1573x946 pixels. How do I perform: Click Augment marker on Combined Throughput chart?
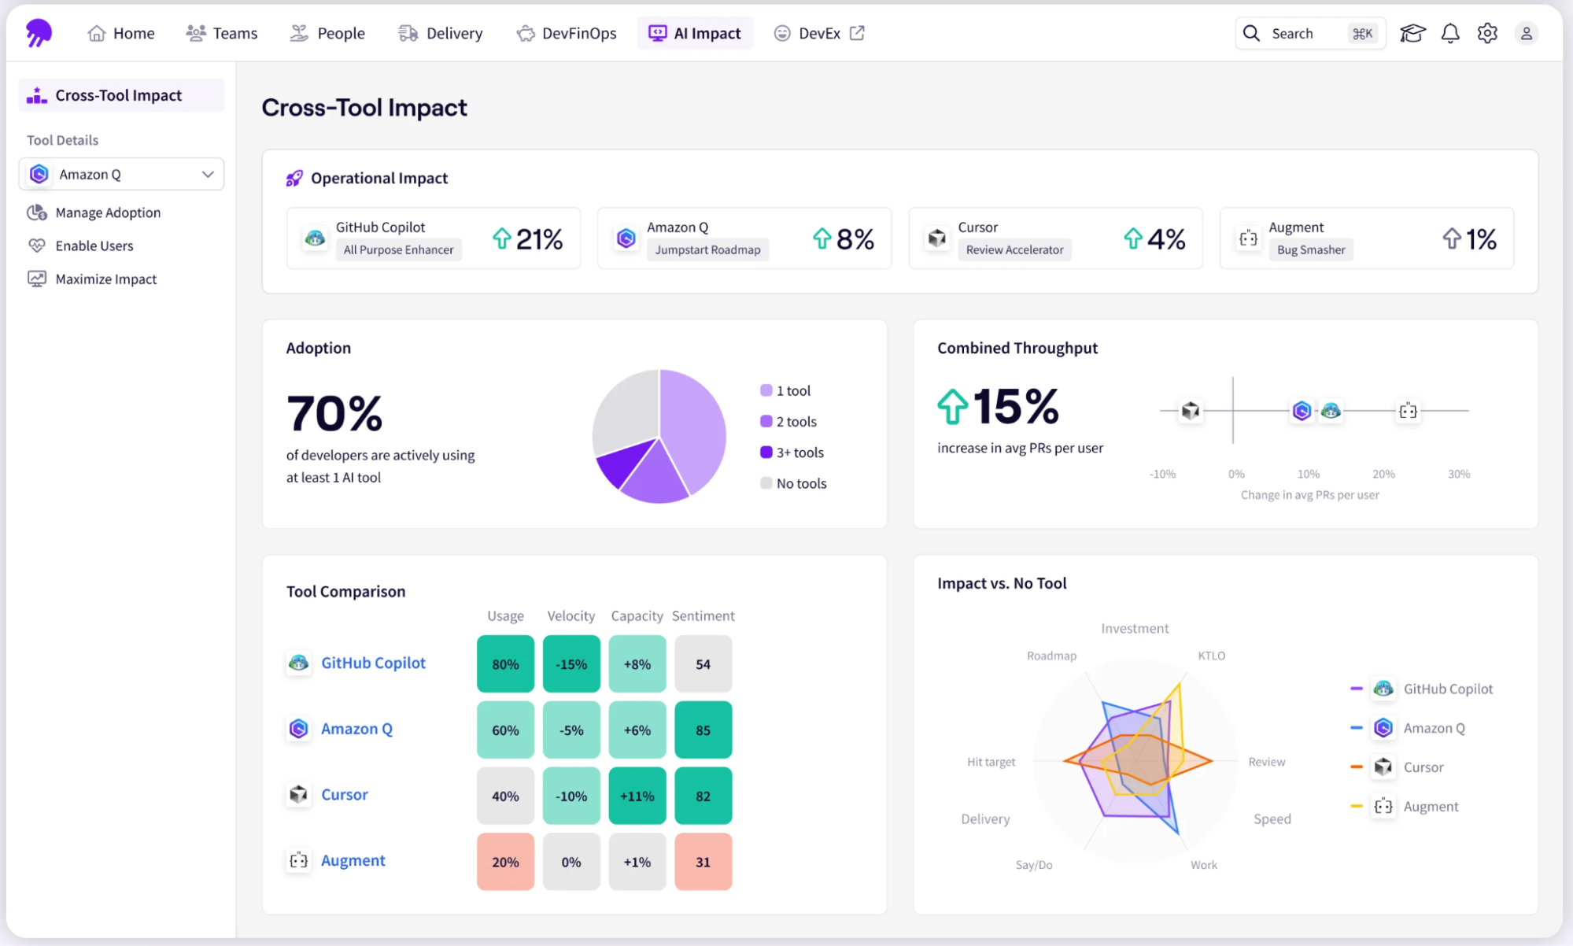(x=1408, y=411)
